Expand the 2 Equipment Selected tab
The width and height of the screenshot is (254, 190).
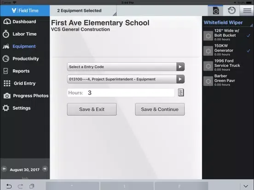pyautogui.click(x=83, y=11)
